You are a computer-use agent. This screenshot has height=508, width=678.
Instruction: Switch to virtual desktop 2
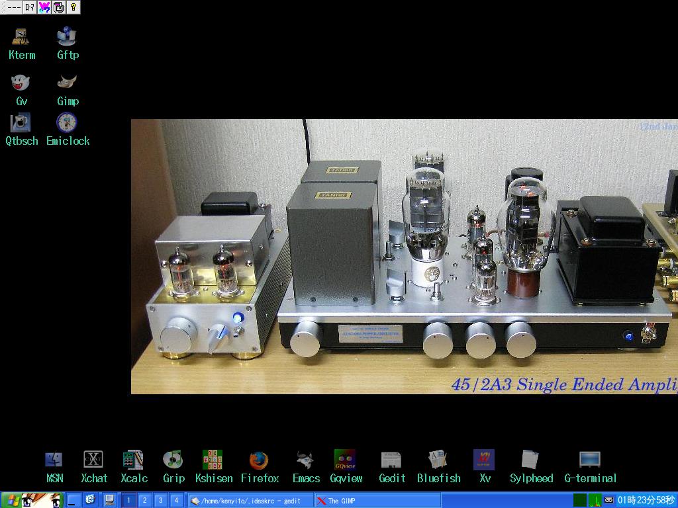click(145, 501)
